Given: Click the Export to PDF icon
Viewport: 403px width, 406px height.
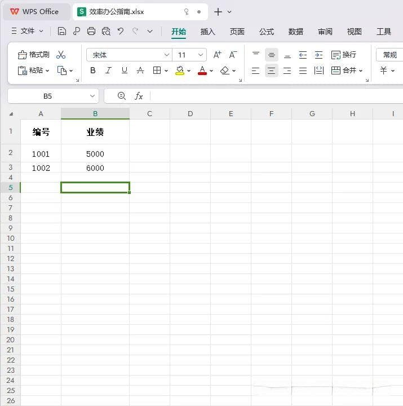Looking at the screenshot, I should click(x=76, y=32).
